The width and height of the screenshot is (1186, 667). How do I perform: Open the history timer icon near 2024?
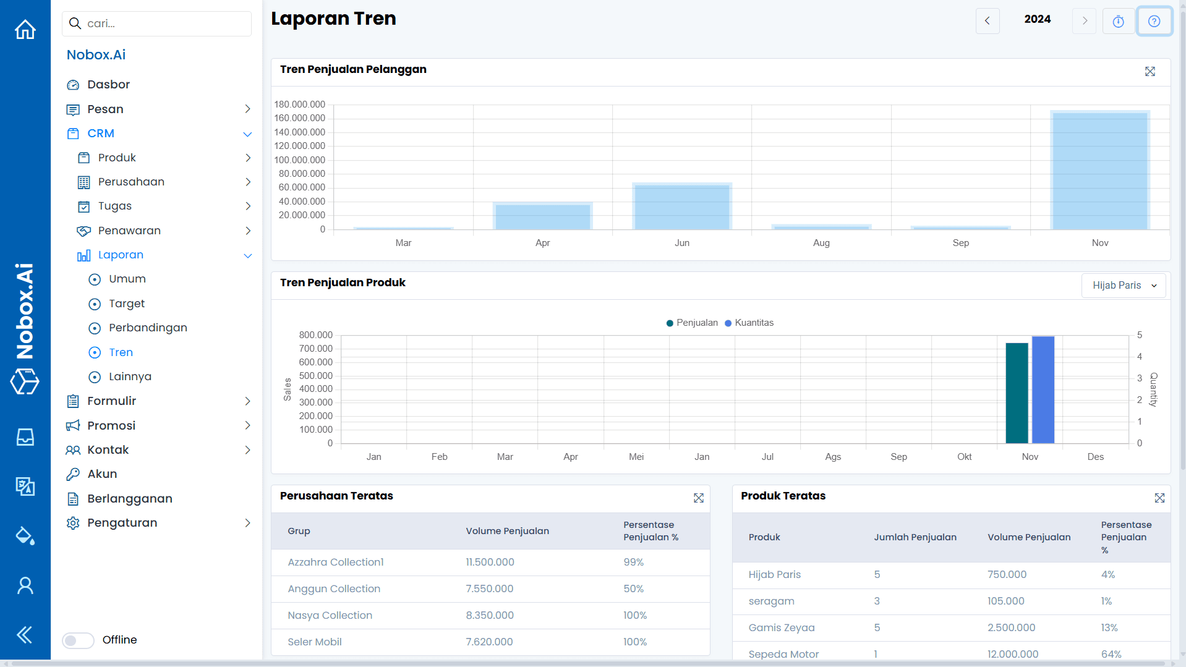[x=1118, y=20]
